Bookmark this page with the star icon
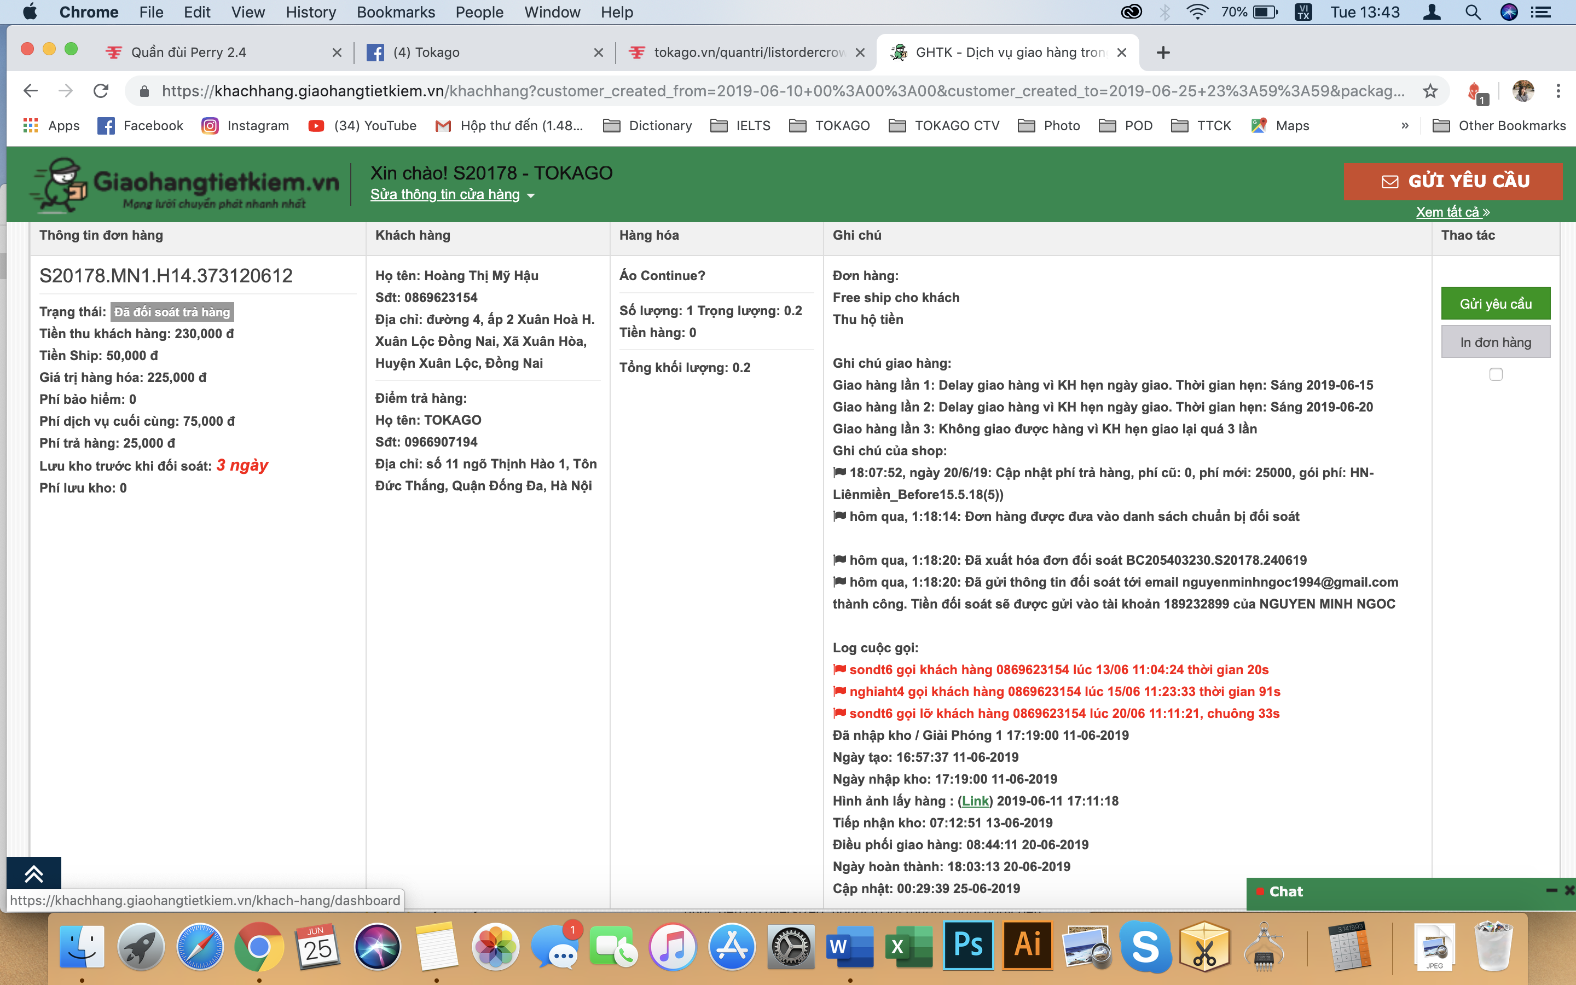 (x=1430, y=90)
